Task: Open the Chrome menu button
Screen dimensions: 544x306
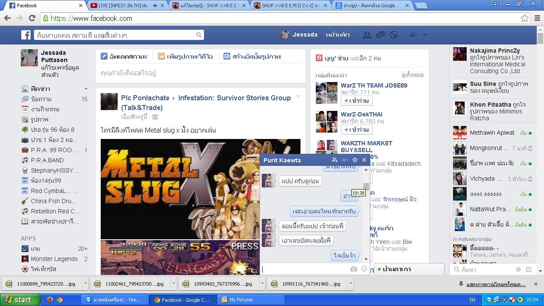Action: pyautogui.click(x=537, y=18)
